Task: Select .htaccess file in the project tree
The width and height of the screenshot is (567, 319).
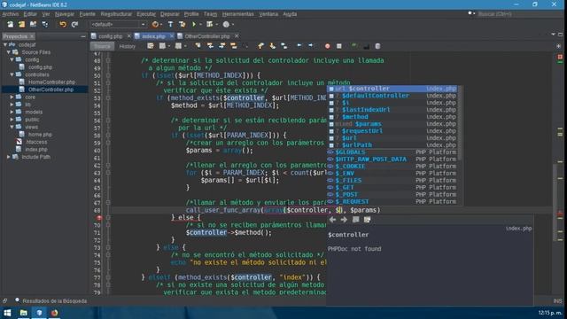Action: click(36, 142)
